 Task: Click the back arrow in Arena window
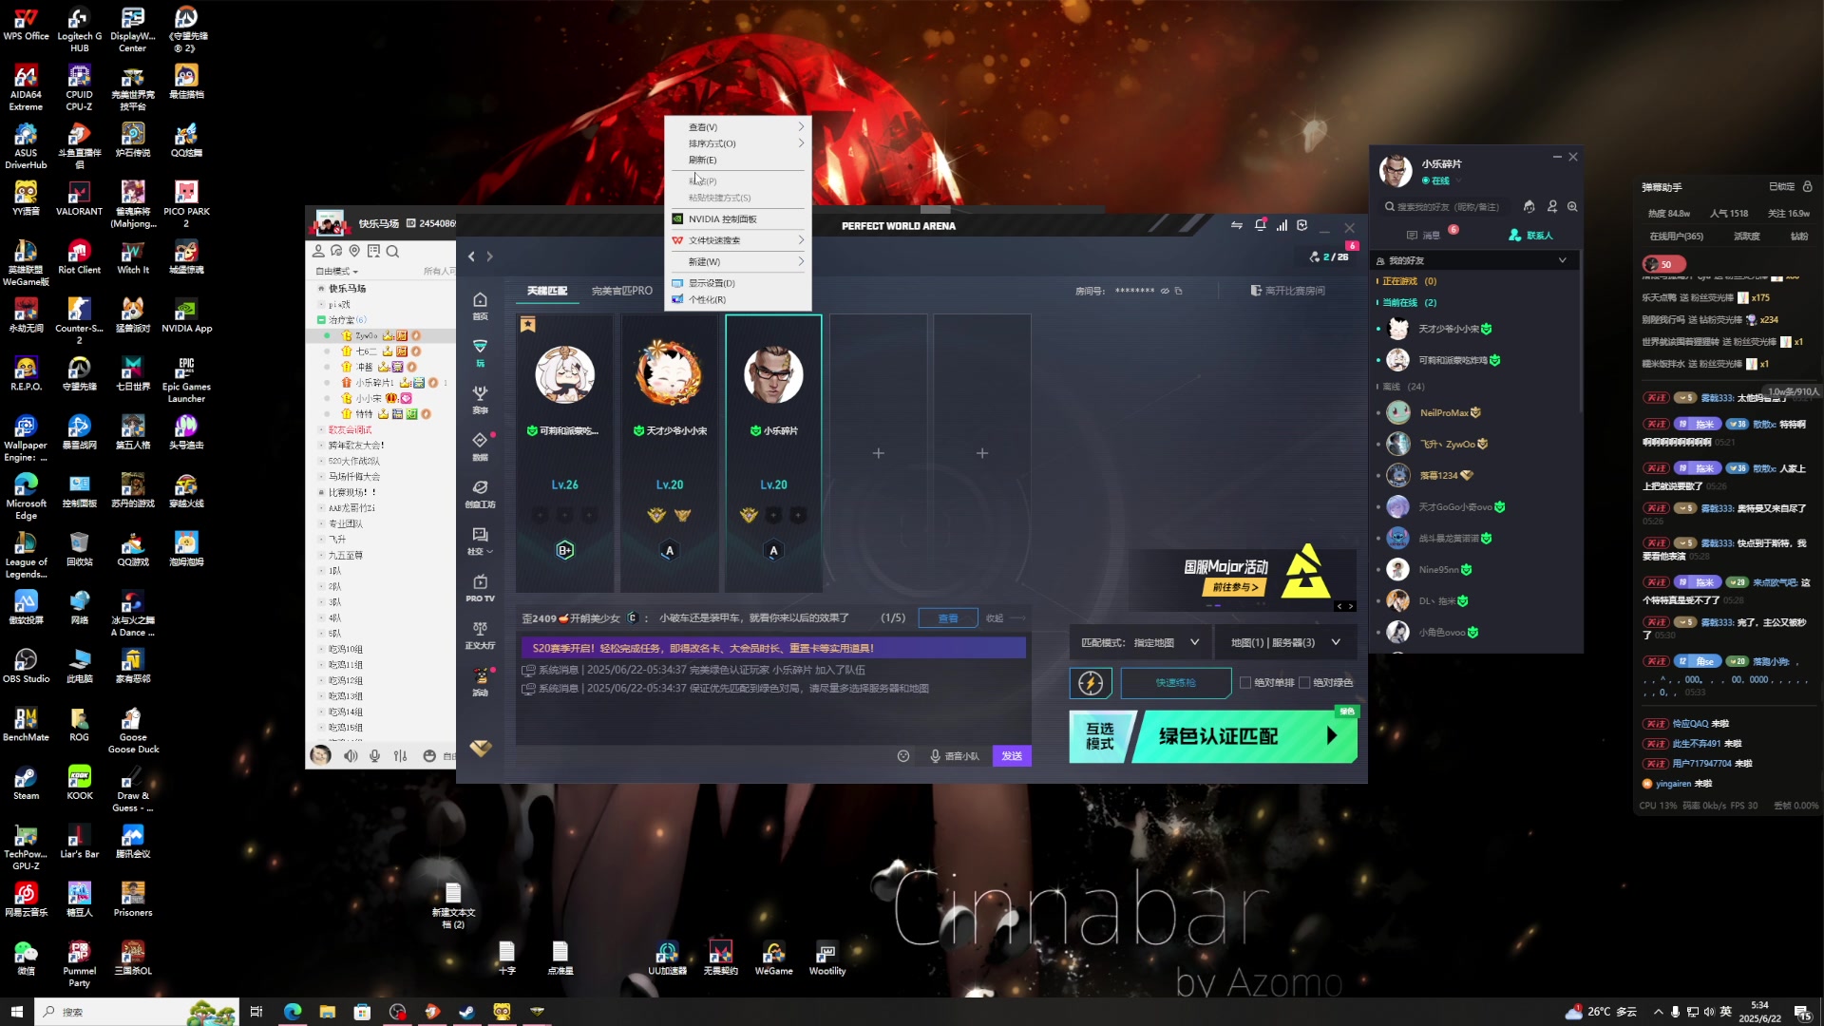(471, 256)
